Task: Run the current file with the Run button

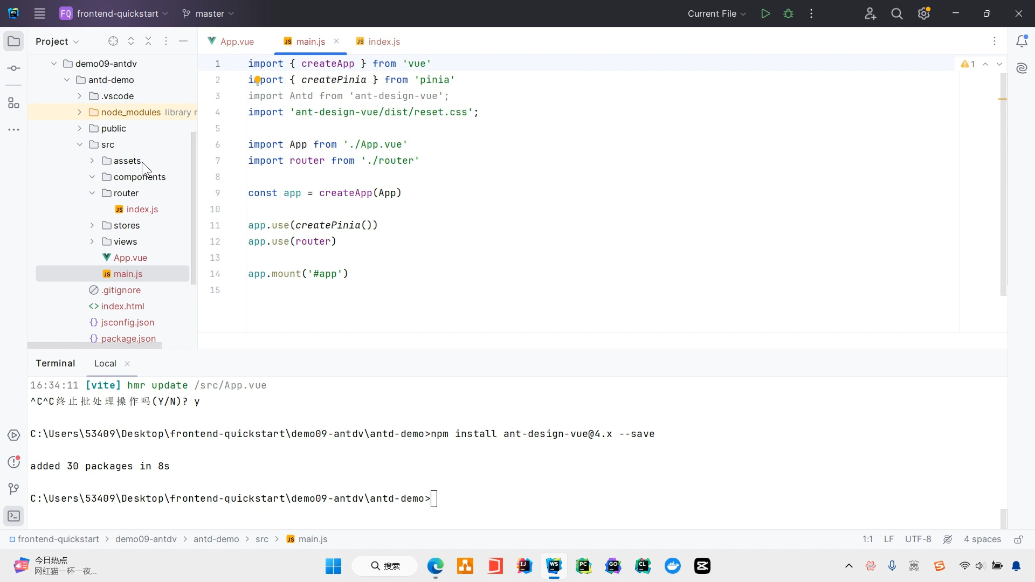Action: pyautogui.click(x=765, y=13)
